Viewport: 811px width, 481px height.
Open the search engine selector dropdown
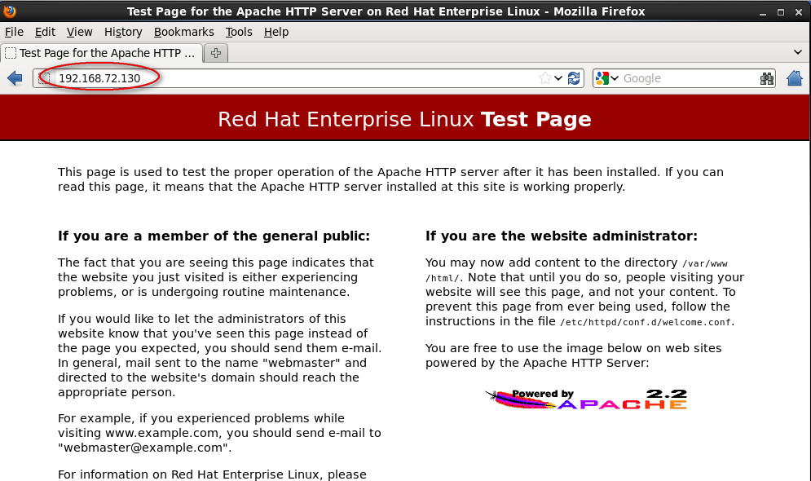click(x=615, y=78)
